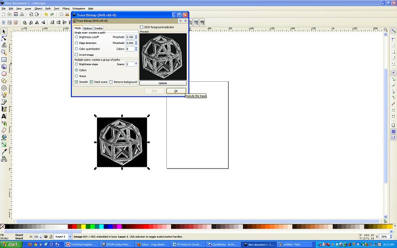Click the New document icon
This screenshot has width=397, height=248.
pos(4,15)
